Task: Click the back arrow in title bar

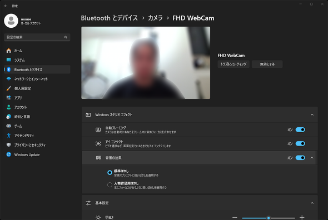Action: tap(6, 6)
